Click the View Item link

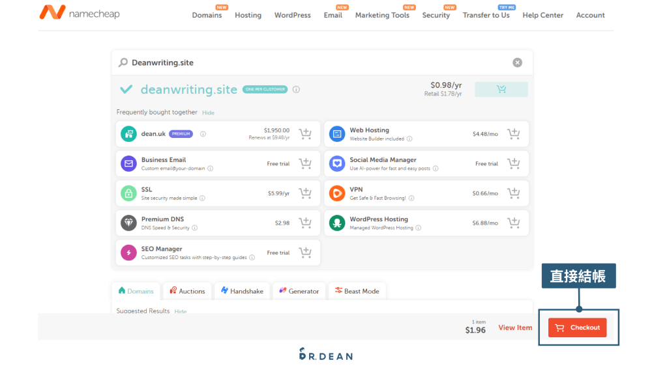pyautogui.click(x=515, y=327)
